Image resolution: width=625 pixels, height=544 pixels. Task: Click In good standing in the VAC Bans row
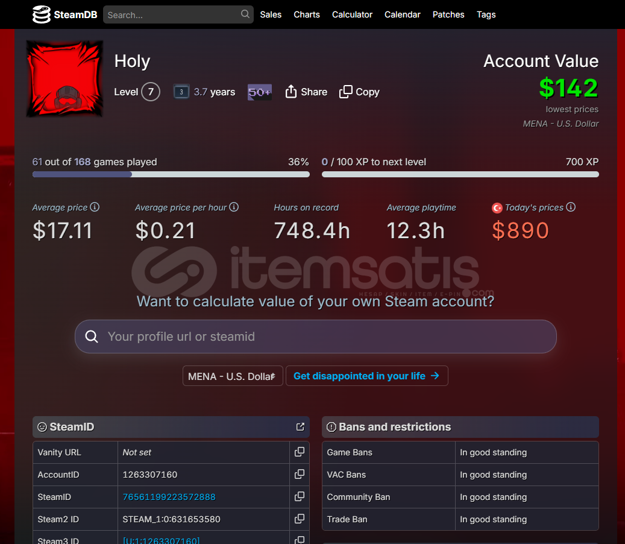tap(493, 475)
